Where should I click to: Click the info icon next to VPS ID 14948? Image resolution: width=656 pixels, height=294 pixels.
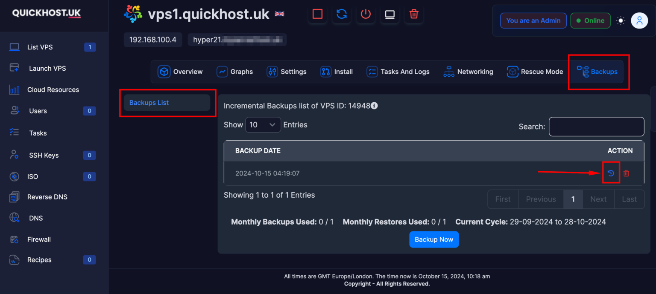(374, 106)
